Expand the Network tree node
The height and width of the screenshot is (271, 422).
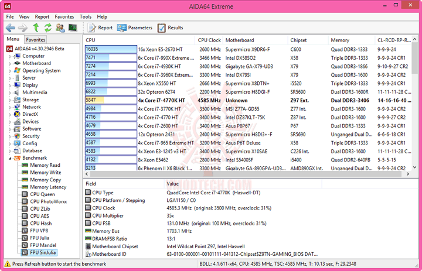[10, 107]
